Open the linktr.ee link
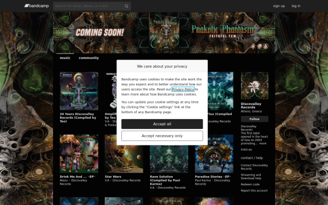The image size is (328, 205). (246, 150)
